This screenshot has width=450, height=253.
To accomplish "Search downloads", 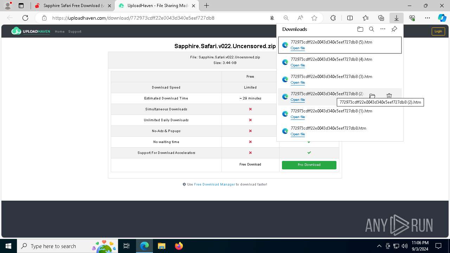I will [x=372, y=29].
